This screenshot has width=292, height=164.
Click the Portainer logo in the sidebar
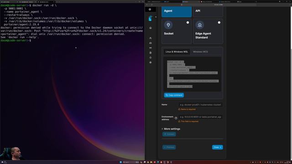(150, 18)
